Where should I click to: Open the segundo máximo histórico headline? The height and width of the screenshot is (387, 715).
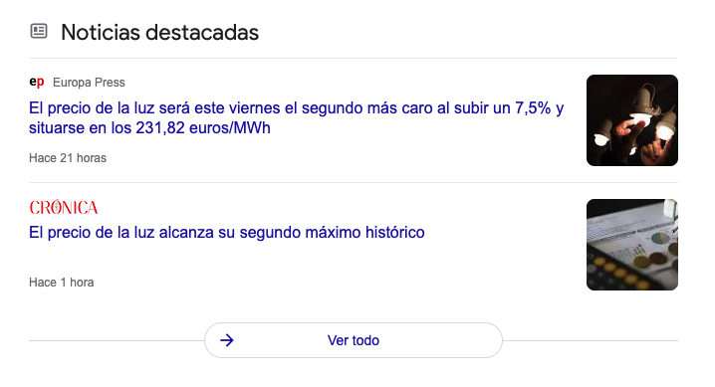coord(227,232)
